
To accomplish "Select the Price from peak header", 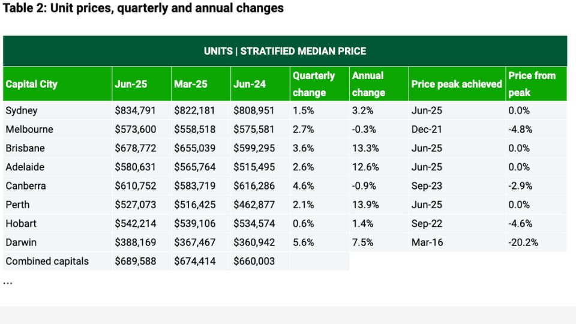I will [532, 84].
